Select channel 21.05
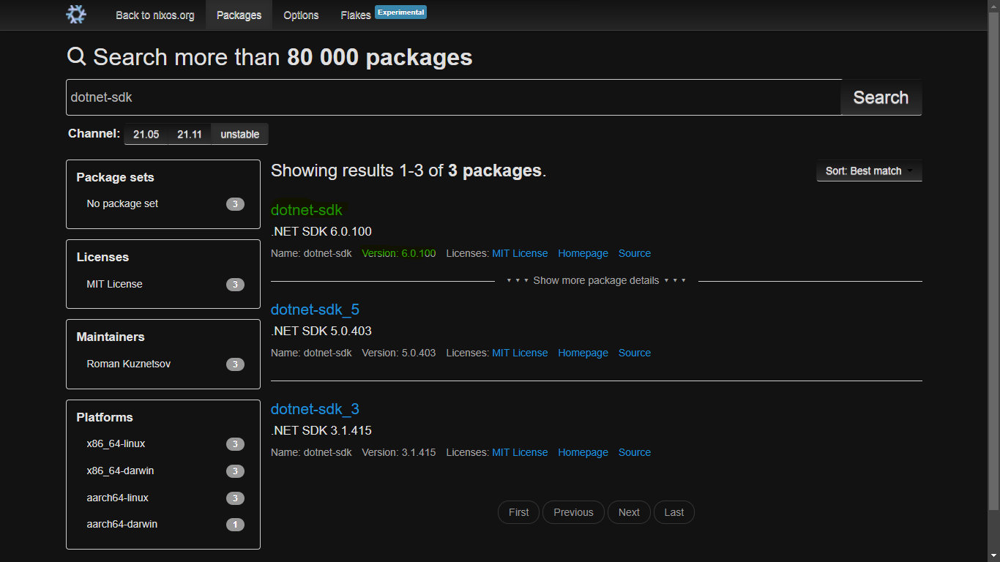 pyautogui.click(x=146, y=134)
